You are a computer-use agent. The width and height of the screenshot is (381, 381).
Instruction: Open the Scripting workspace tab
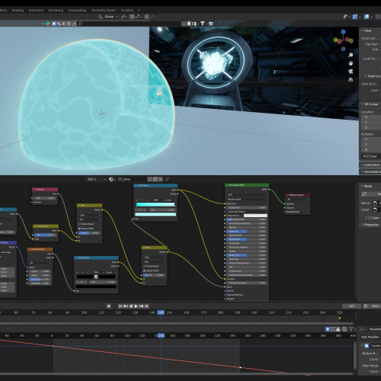click(127, 11)
